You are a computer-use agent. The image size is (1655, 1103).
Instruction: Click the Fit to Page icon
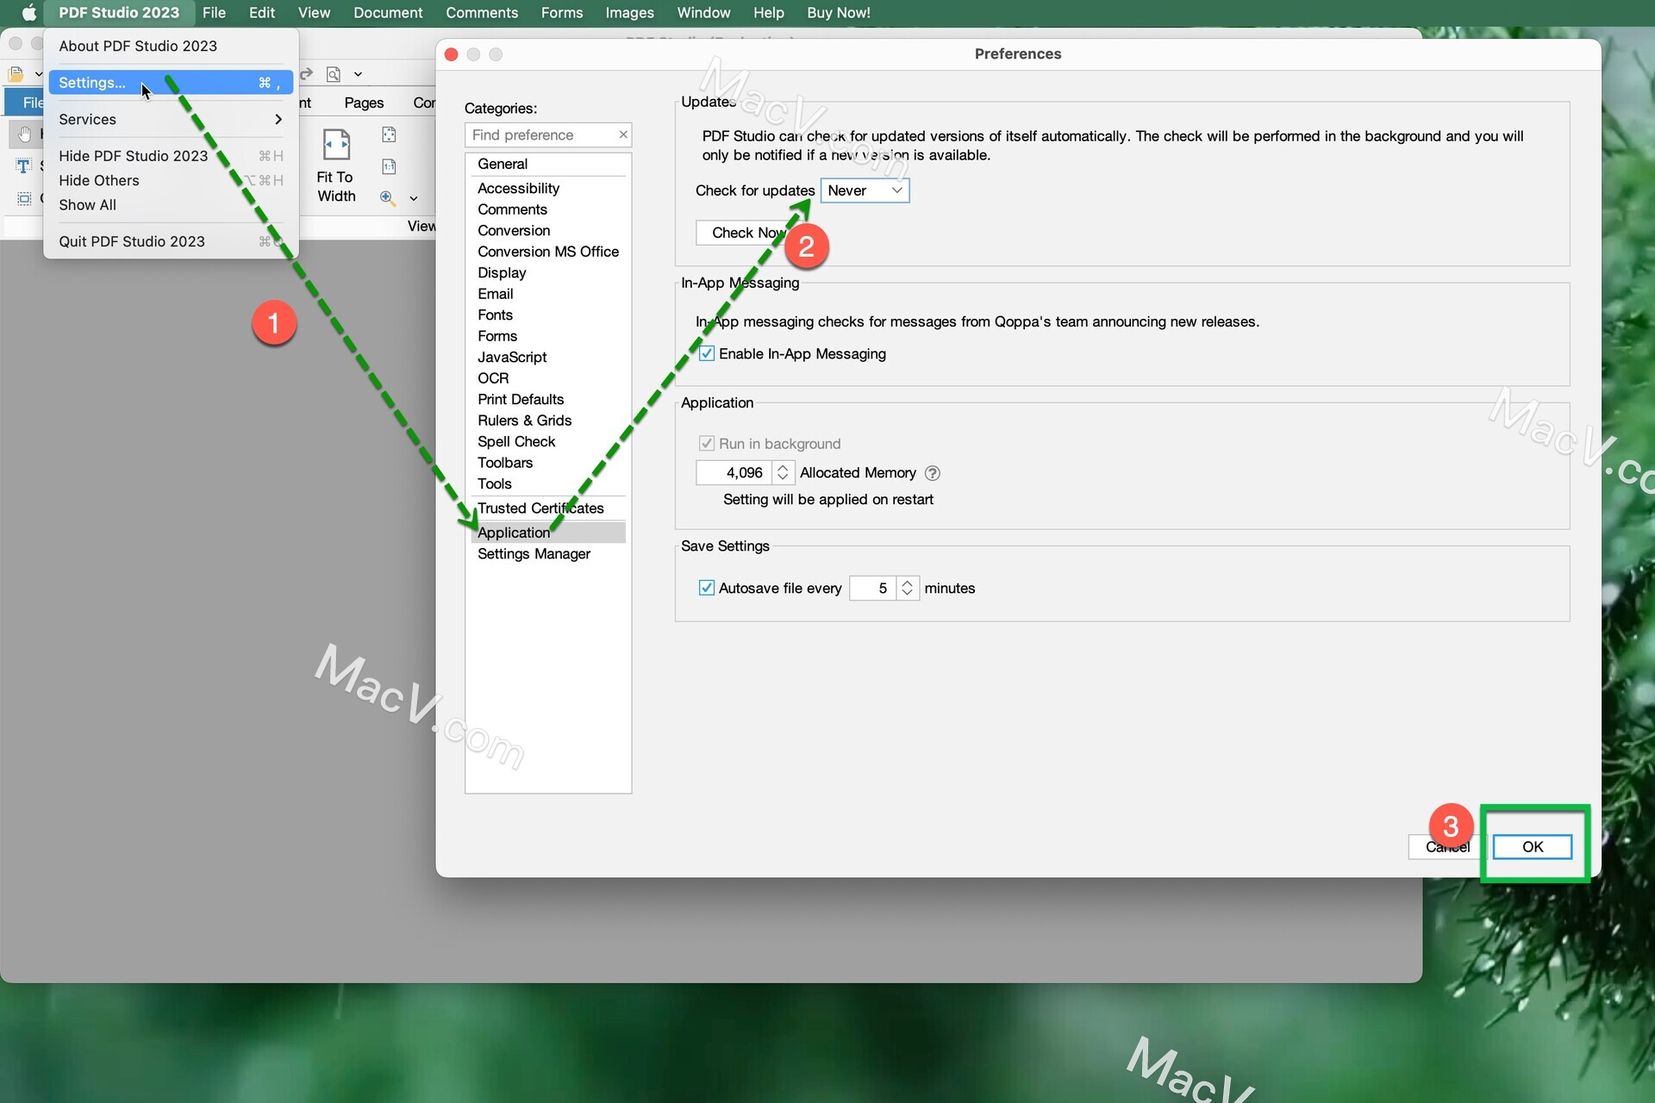coord(389,134)
